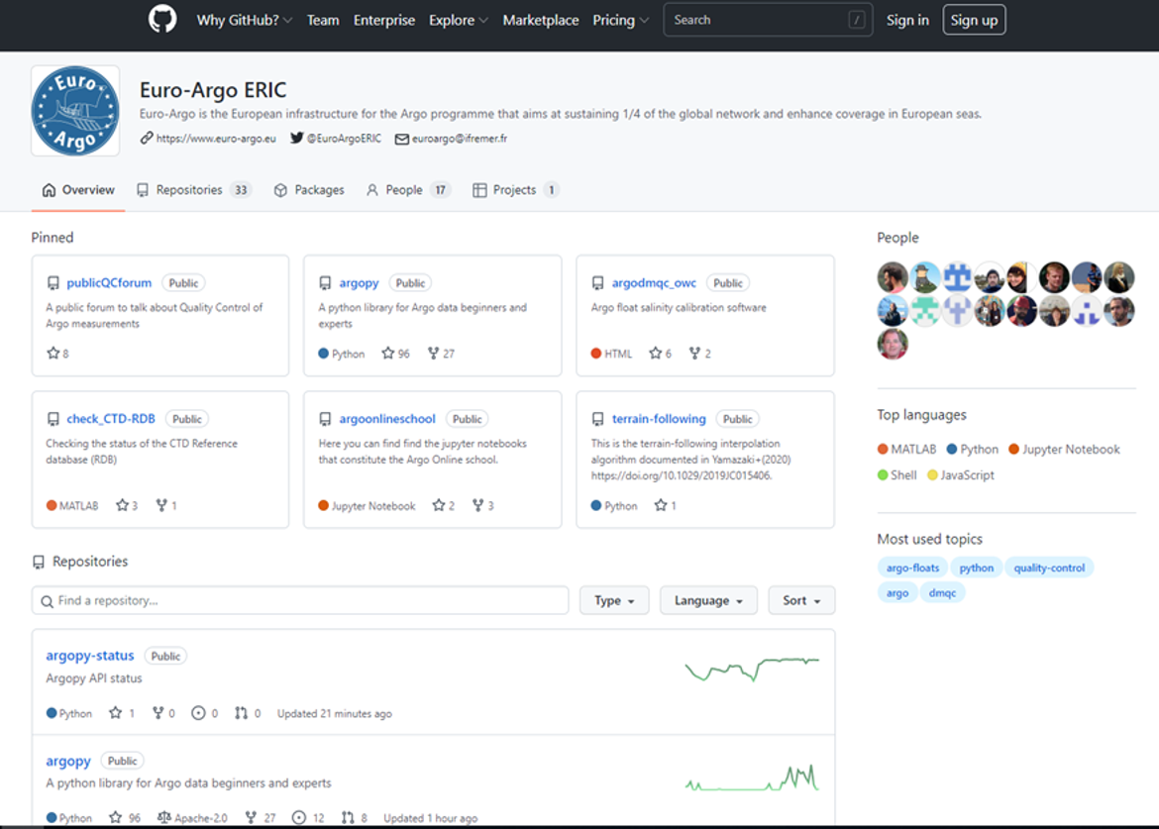Open forks icon on pinned argopy card
Viewport: 1159px width, 829px height.
click(433, 354)
